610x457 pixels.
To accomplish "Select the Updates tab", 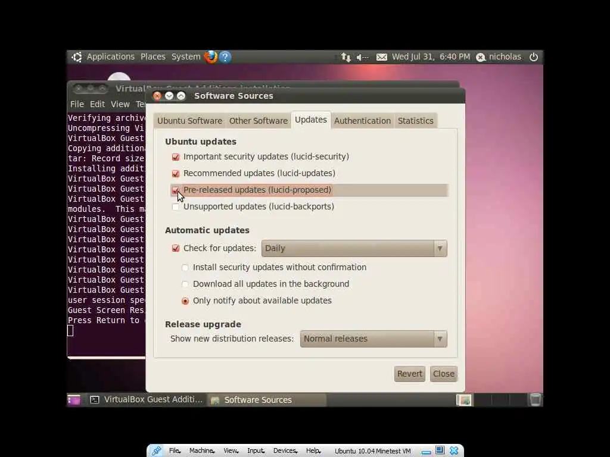I will point(311,120).
